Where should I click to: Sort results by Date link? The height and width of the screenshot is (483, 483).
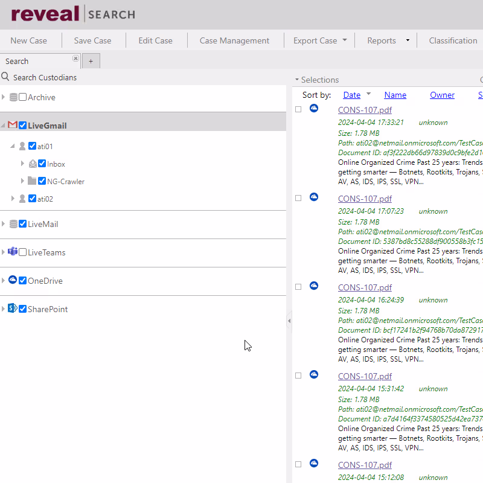pos(351,95)
